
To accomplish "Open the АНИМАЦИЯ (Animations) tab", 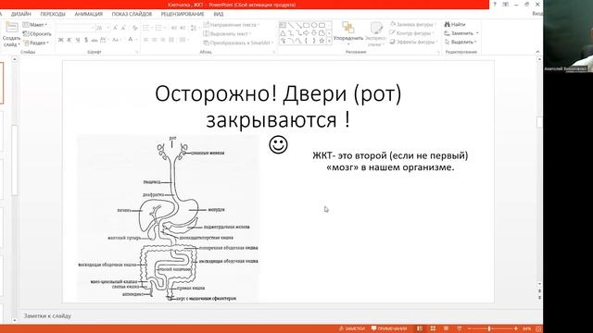I will coord(89,14).
